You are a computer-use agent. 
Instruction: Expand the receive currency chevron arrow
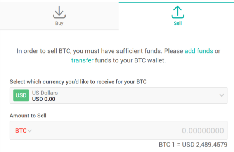(x=222, y=95)
